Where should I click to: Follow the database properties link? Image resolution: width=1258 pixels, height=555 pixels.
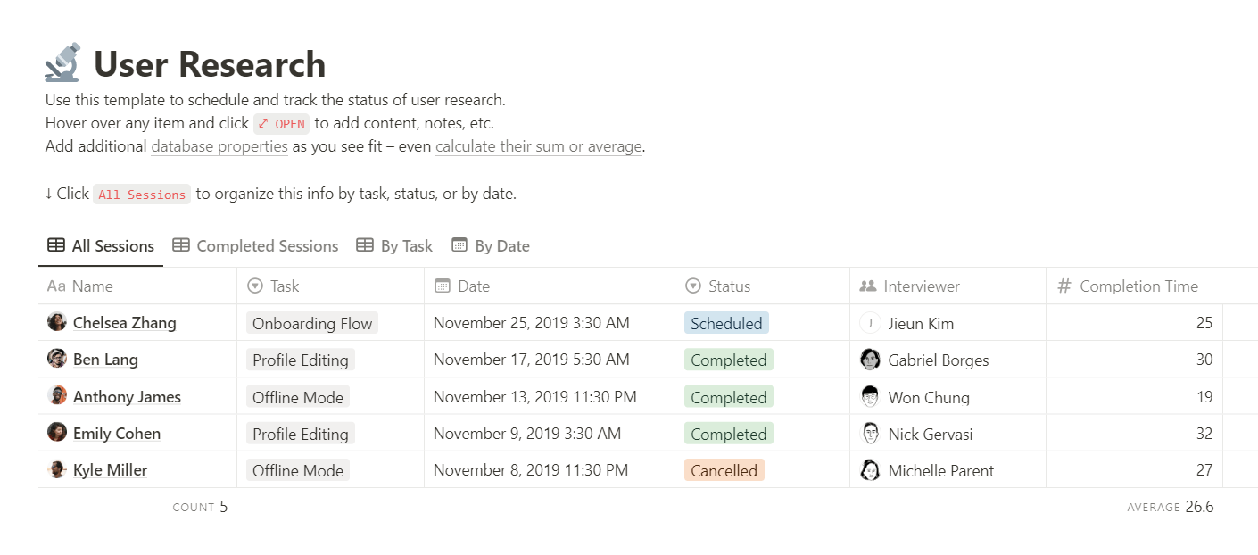219,146
